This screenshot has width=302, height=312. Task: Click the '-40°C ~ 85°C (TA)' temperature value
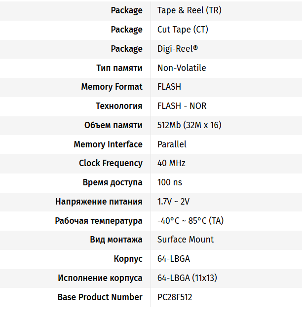pos(190,221)
